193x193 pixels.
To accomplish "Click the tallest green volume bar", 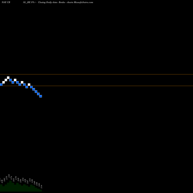I will pos(10,186).
